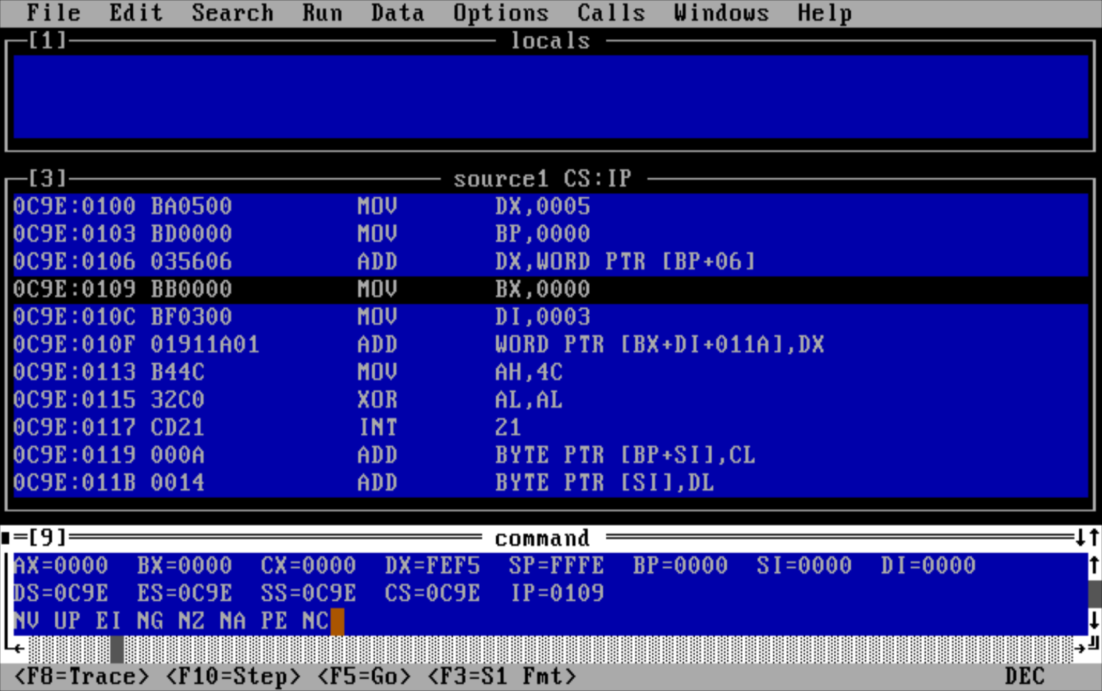Click the AX=0000 register value
1102x691 pixels.
pos(61,566)
